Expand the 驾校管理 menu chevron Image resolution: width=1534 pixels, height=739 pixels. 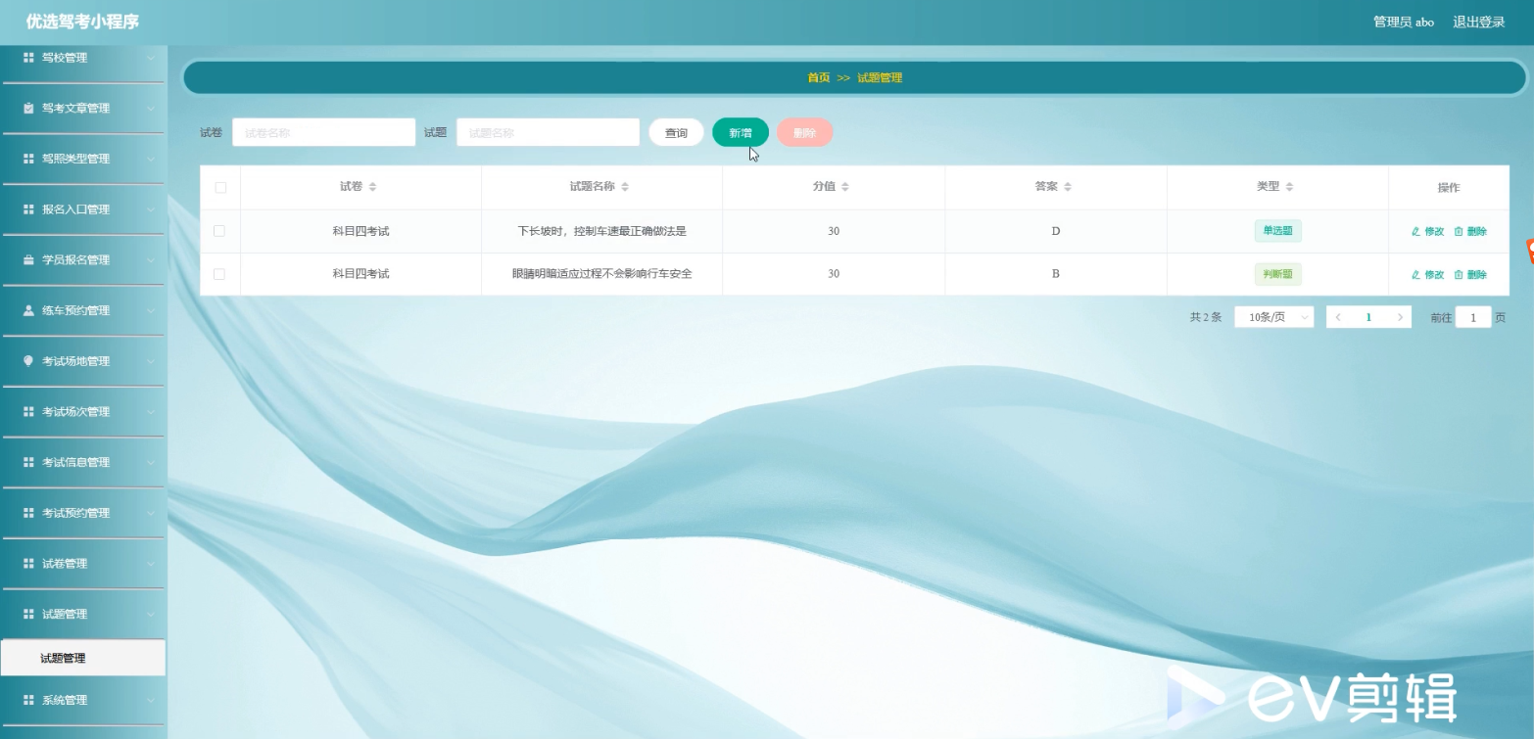tap(151, 58)
